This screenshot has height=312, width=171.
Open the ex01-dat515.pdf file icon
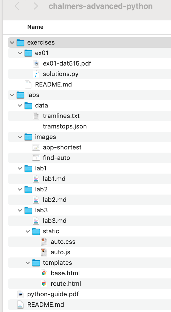tap(36, 63)
